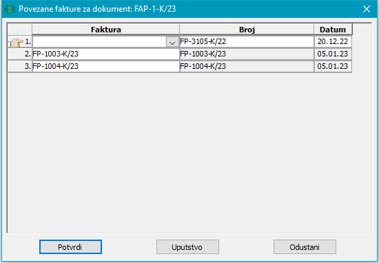
Task: Click Broj cell FP-1004-K/23
Action: (x=247, y=66)
